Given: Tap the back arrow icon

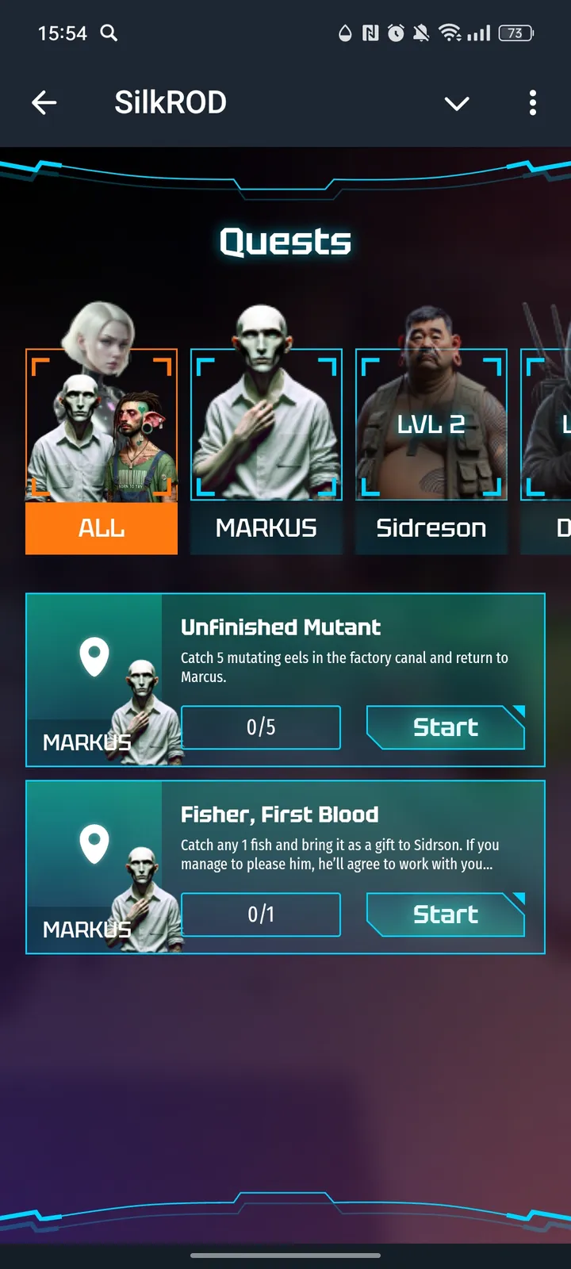Looking at the screenshot, I should 44,102.
